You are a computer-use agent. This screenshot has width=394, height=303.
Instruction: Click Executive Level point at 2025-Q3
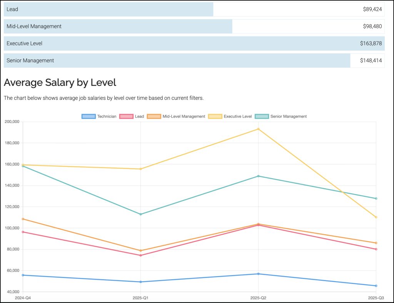click(376, 217)
